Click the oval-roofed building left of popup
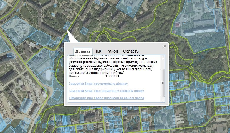 click(x=49, y=74)
